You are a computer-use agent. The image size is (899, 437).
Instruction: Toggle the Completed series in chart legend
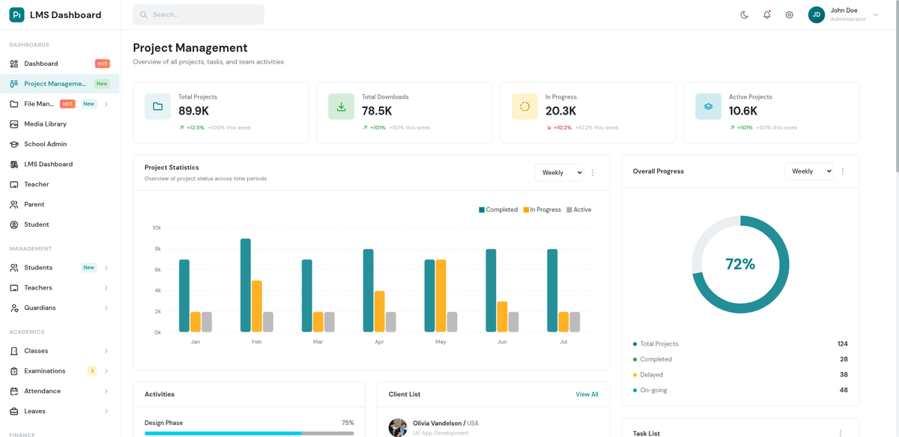pos(498,210)
